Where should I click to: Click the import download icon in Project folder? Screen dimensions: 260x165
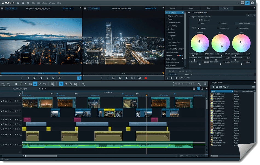click(213, 87)
